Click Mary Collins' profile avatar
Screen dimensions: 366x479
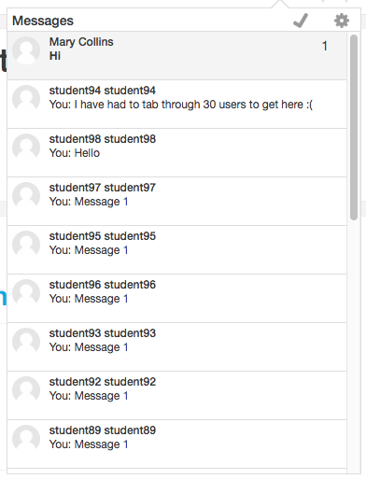26,50
